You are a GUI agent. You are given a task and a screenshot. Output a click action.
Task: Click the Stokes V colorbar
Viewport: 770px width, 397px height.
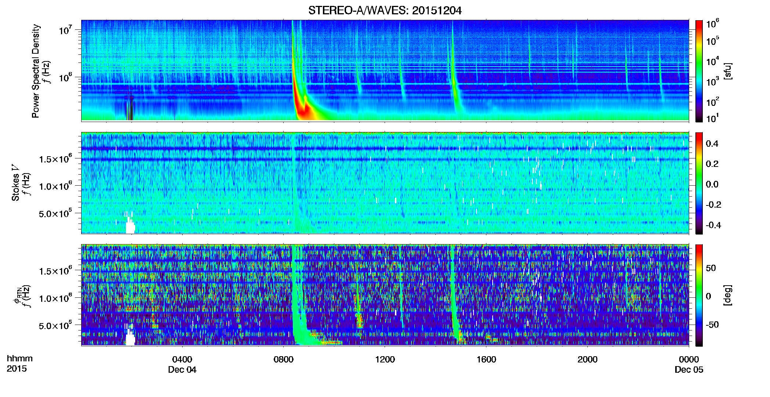[x=699, y=183]
